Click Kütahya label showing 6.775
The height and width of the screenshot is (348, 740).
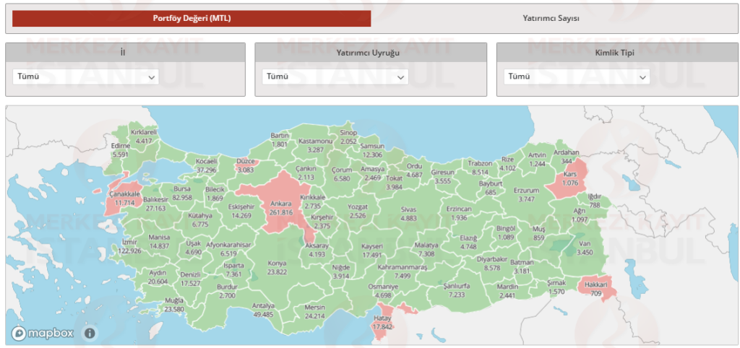coord(200,219)
